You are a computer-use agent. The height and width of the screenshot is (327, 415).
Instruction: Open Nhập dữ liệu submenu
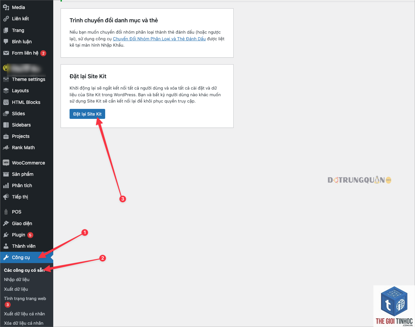coord(17,280)
